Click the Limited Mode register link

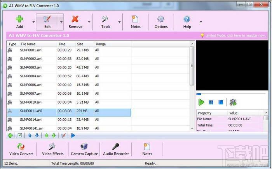click(x=235, y=36)
